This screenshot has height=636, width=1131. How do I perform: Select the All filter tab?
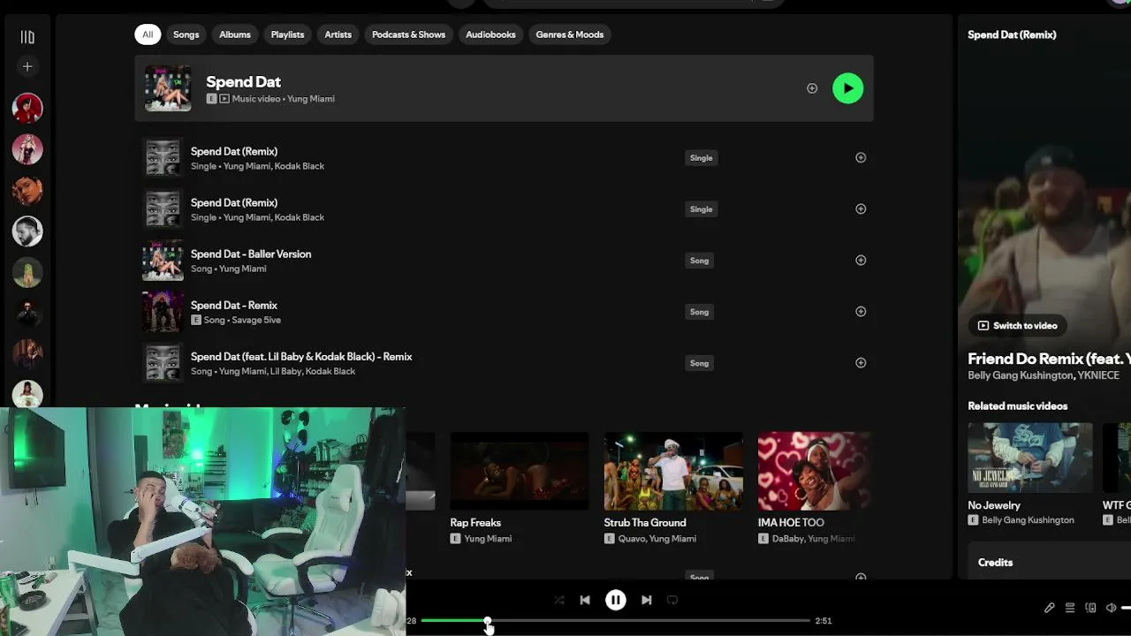click(148, 34)
